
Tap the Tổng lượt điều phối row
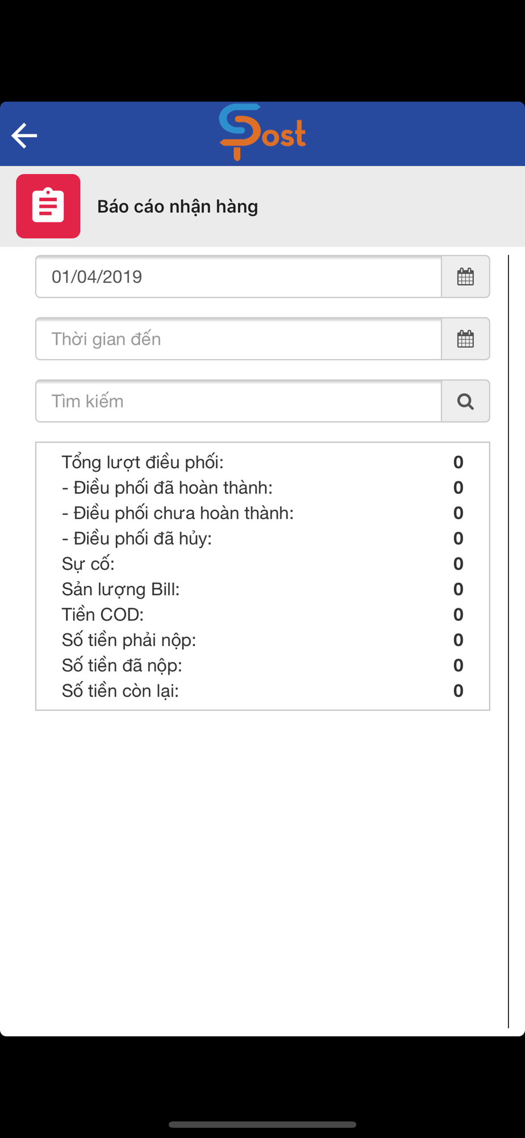pos(262,462)
